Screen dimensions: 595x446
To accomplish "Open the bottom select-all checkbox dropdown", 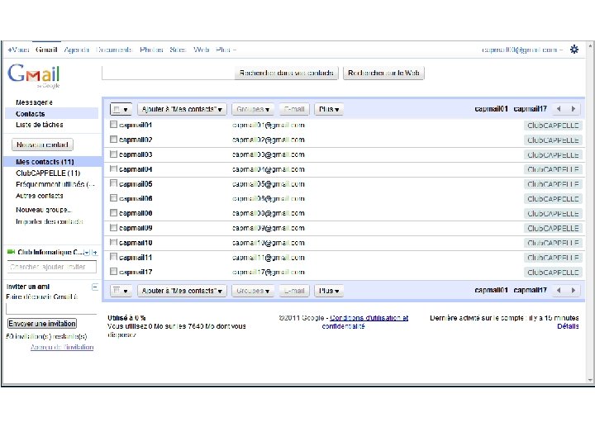I will [121, 291].
